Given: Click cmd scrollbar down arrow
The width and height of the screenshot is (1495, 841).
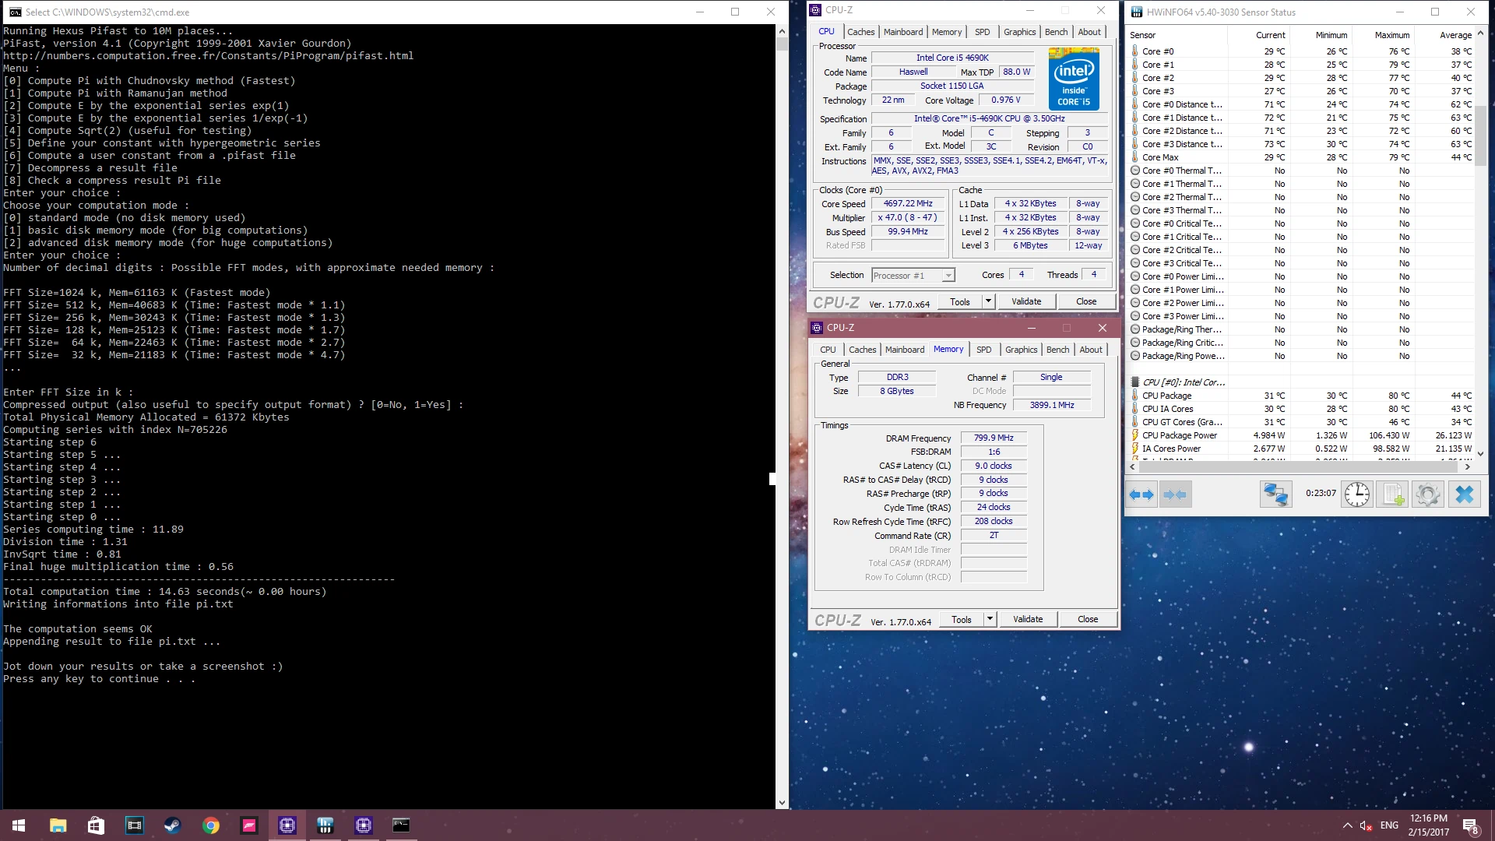Looking at the screenshot, I should pyautogui.click(x=782, y=803).
